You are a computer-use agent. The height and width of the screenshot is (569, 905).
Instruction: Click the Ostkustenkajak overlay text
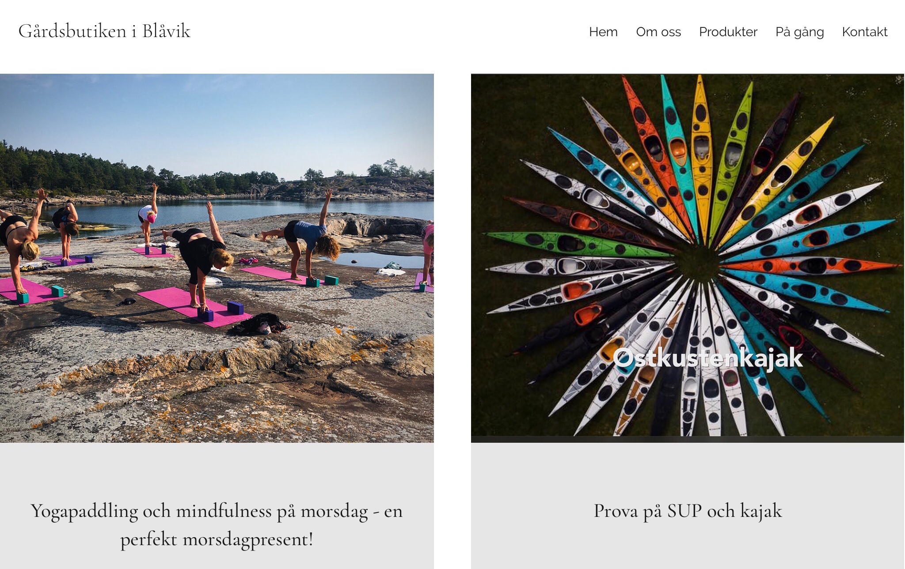[x=707, y=358]
